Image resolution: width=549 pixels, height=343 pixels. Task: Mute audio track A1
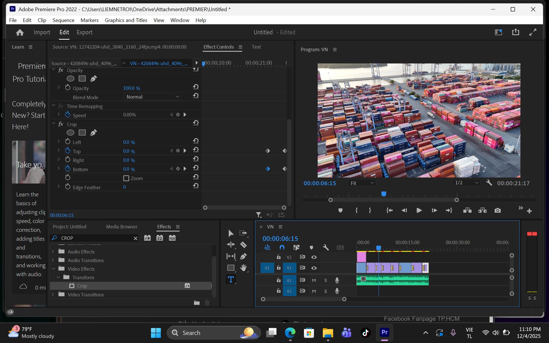pyautogui.click(x=314, y=280)
